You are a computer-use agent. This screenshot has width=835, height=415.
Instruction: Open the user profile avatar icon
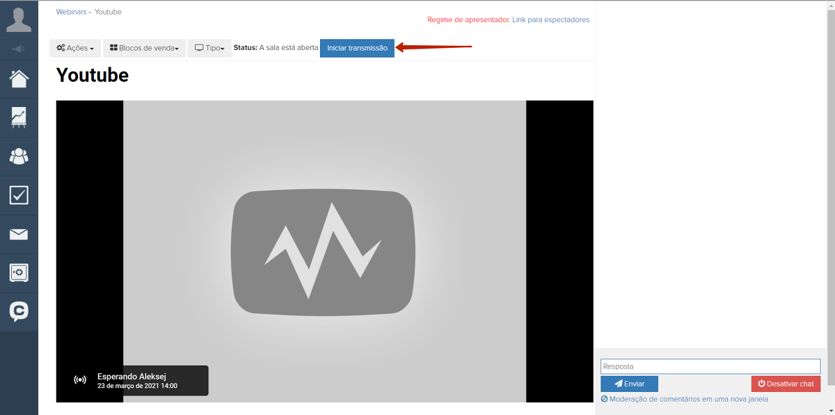[x=19, y=19]
